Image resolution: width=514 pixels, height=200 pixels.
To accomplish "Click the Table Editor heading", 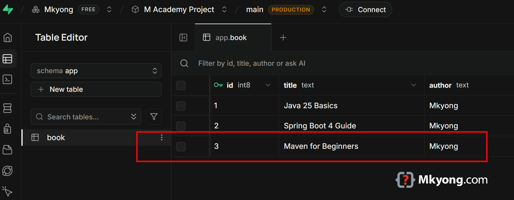I will 61,38.
